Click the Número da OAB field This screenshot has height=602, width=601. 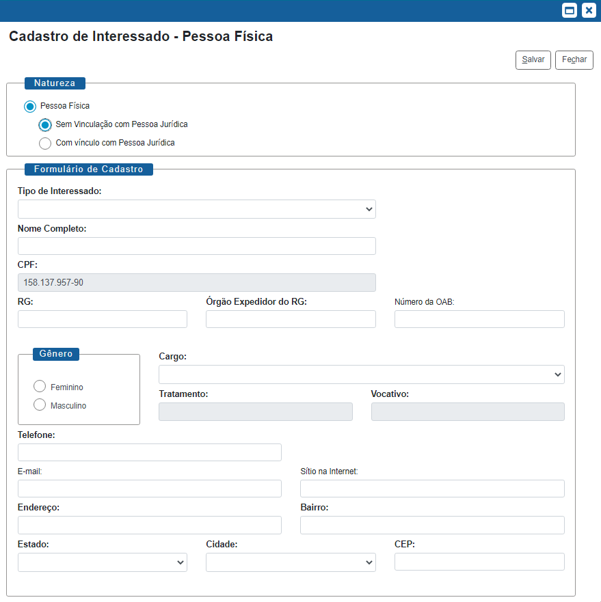tap(479, 319)
